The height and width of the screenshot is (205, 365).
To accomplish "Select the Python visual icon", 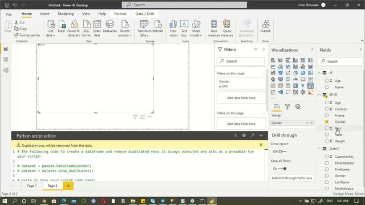I will point(310,86).
